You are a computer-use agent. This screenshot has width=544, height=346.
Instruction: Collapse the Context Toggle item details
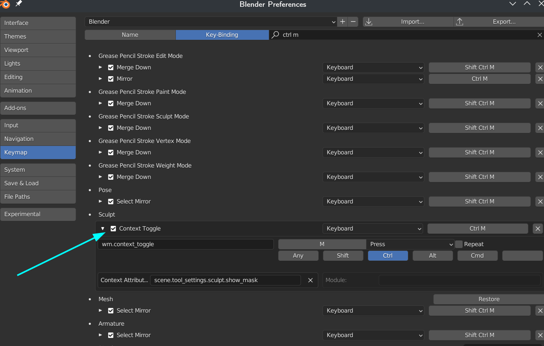pyautogui.click(x=103, y=228)
